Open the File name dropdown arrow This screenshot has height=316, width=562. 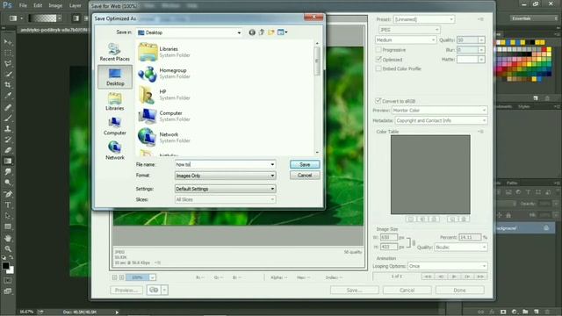click(272, 164)
